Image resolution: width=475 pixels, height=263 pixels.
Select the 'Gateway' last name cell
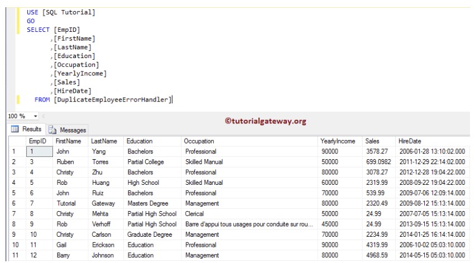point(106,203)
